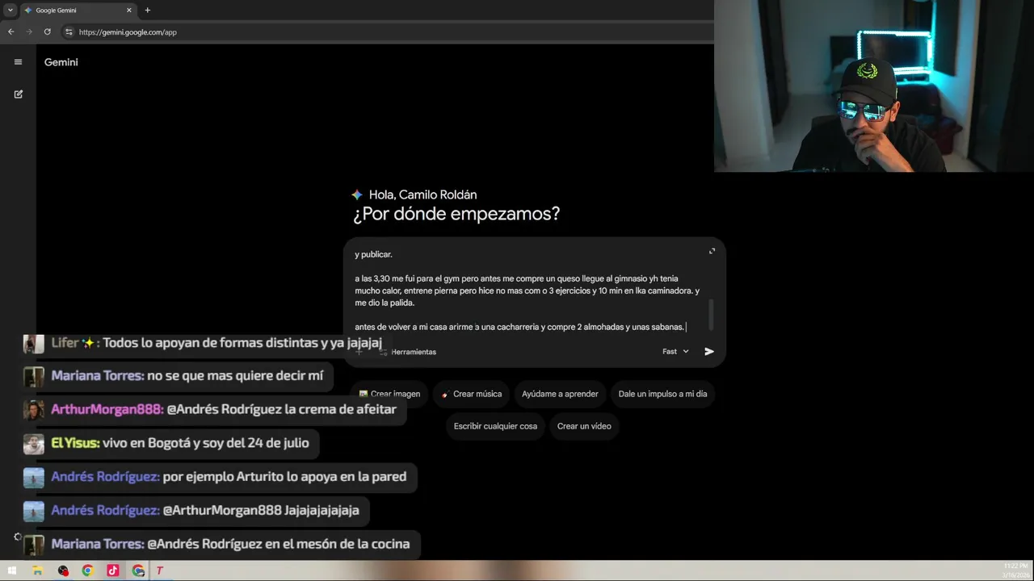Click the Gemini logo text

click(x=61, y=62)
